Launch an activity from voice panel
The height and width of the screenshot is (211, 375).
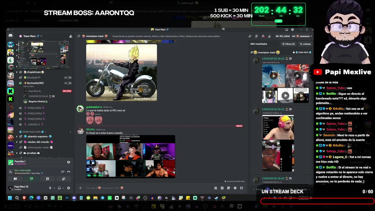tap(47, 179)
